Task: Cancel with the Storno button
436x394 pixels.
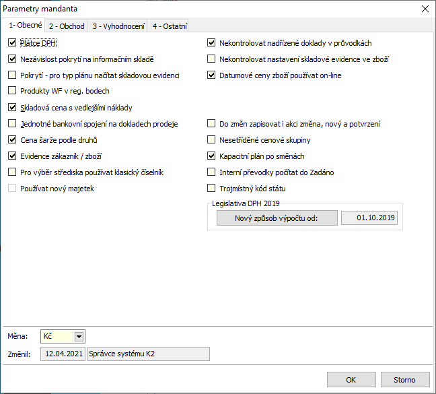Action: pyautogui.click(x=405, y=380)
